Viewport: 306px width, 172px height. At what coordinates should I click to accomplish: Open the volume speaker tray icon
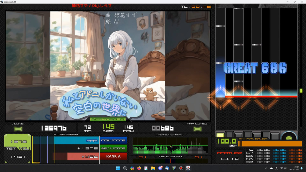[x=285, y=168]
